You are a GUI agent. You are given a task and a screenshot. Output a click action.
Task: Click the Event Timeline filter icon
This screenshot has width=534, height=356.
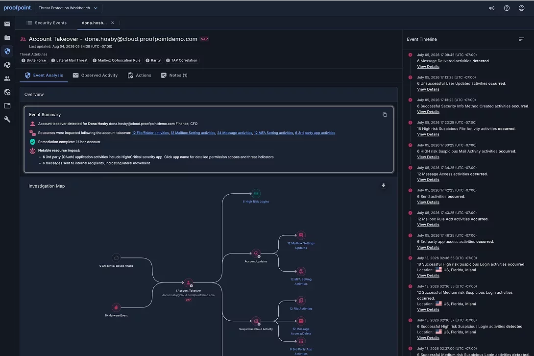[x=521, y=39]
